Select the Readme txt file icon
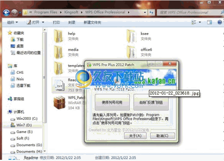Viewport: 224px width, 161px height. click(x=60, y=85)
